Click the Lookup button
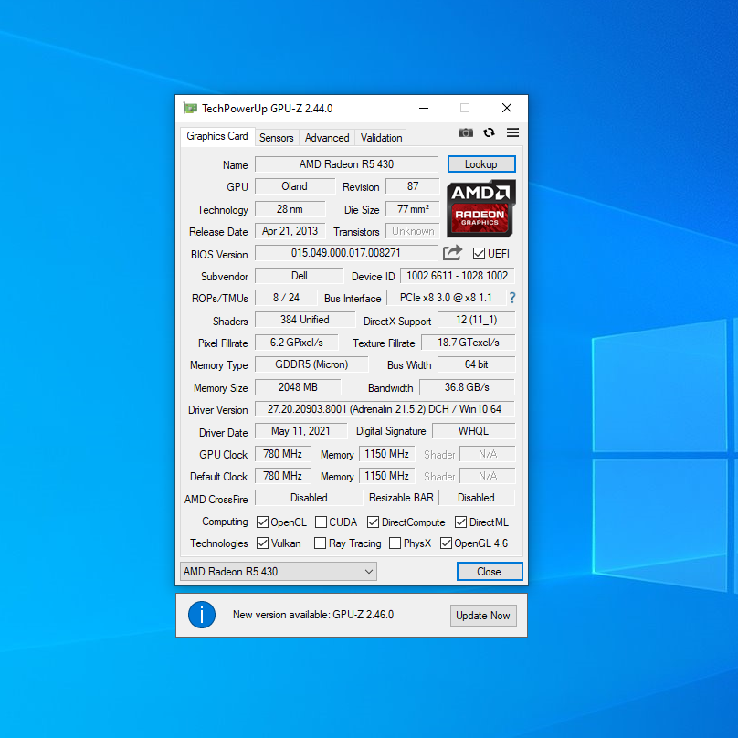Viewport: 738px width, 738px height. point(481,164)
